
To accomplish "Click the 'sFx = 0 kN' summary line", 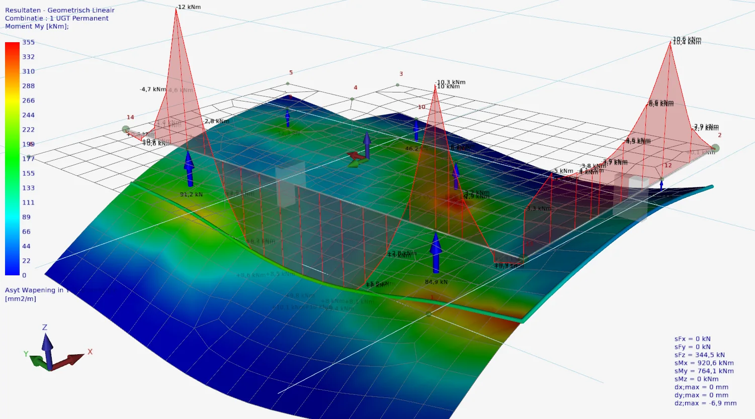I will pos(693,339).
